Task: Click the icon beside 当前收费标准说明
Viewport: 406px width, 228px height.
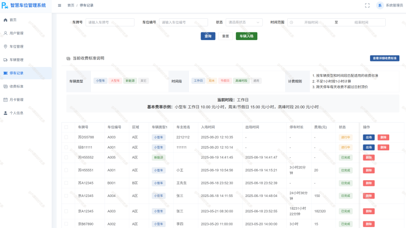Action: [x=69, y=58]
